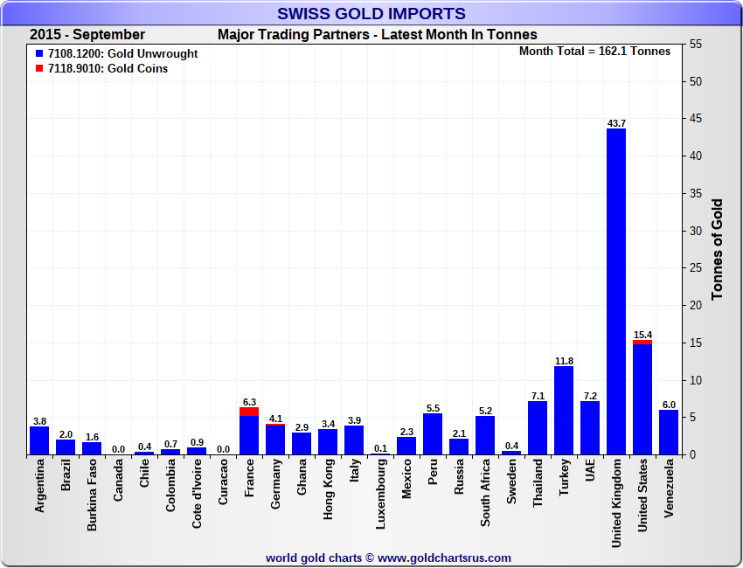
Task: Click the 43.7 value label
Action: pyautogui.click(x=616, y=123)
